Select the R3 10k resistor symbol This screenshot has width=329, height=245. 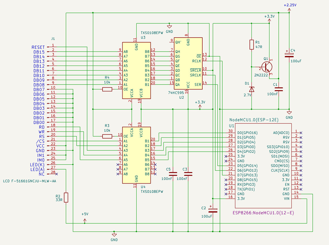[x=107, y=136]
